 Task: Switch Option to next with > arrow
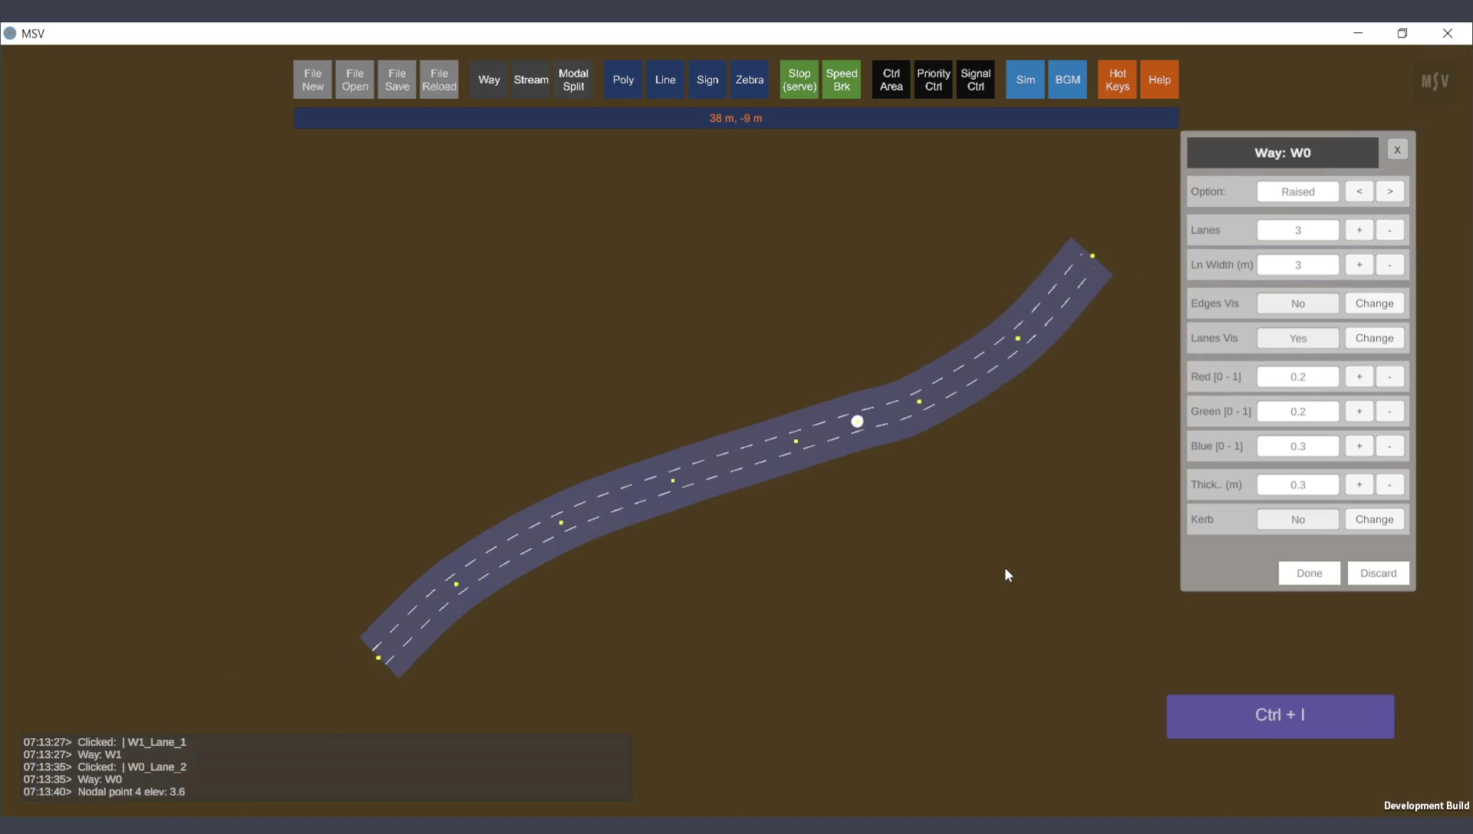pos(1389,192)
